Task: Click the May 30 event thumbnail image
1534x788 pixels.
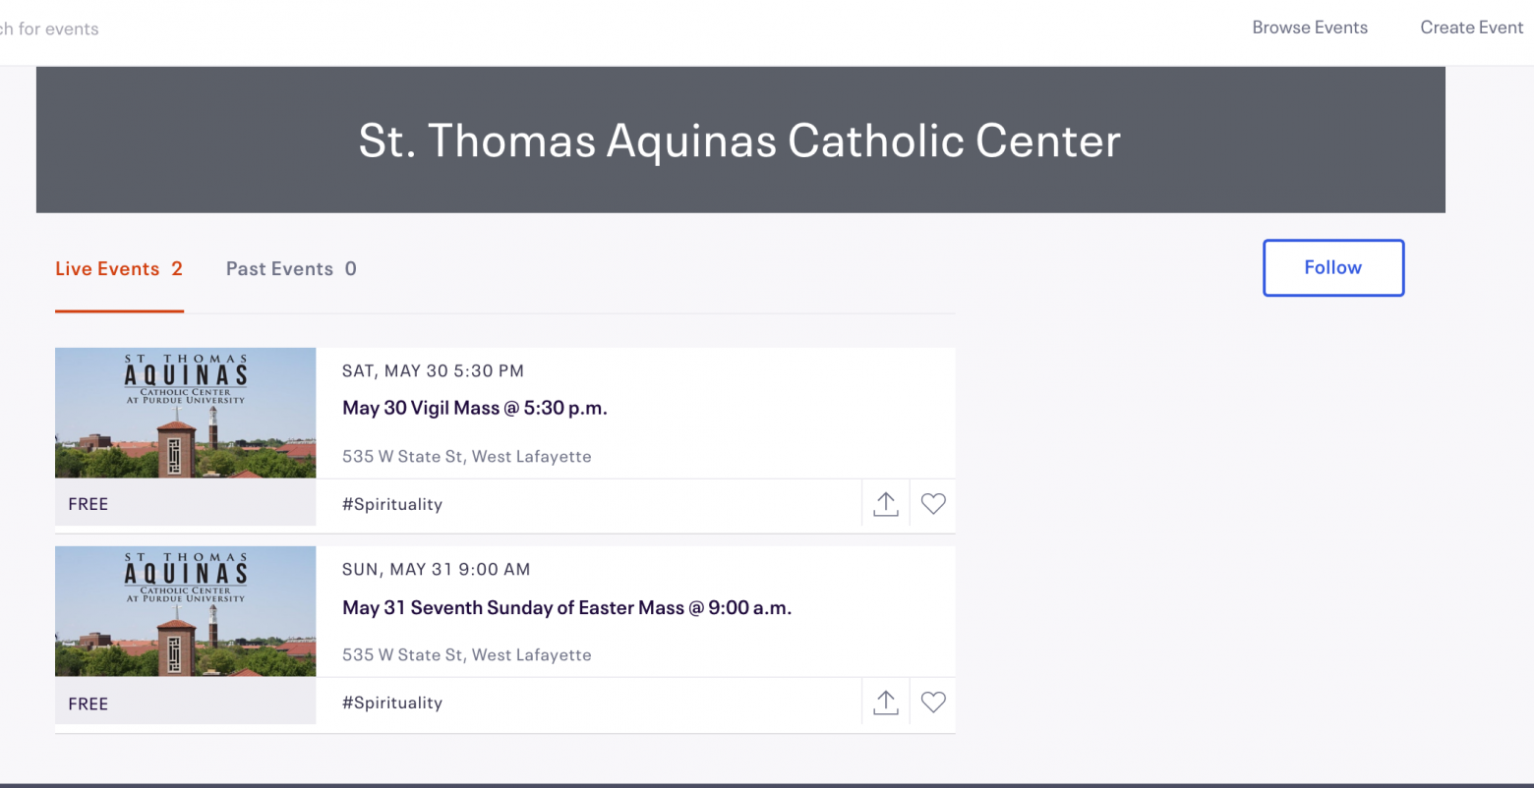Action: [x=186, y=413]
